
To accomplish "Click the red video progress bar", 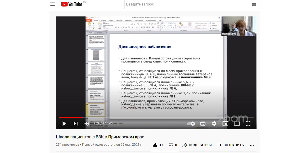I will pyautogui.click(x=70, y=118).
